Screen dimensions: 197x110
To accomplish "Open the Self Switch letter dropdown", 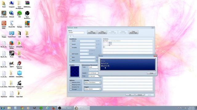I will click(x=84, y=54).
